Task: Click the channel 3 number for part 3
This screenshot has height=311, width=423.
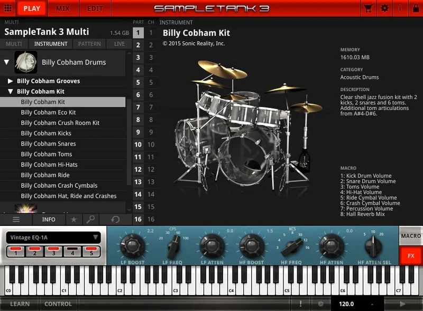Action: point(151,58)
